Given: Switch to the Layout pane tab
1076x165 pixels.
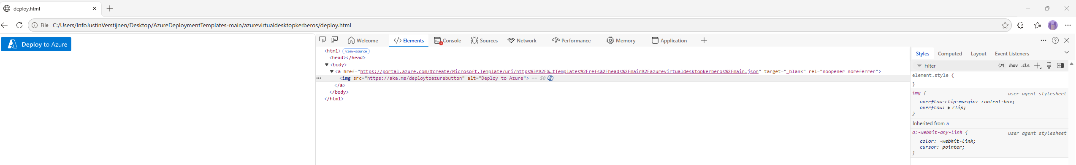Looking at the screenshot, I should click(x=978, y=54).
